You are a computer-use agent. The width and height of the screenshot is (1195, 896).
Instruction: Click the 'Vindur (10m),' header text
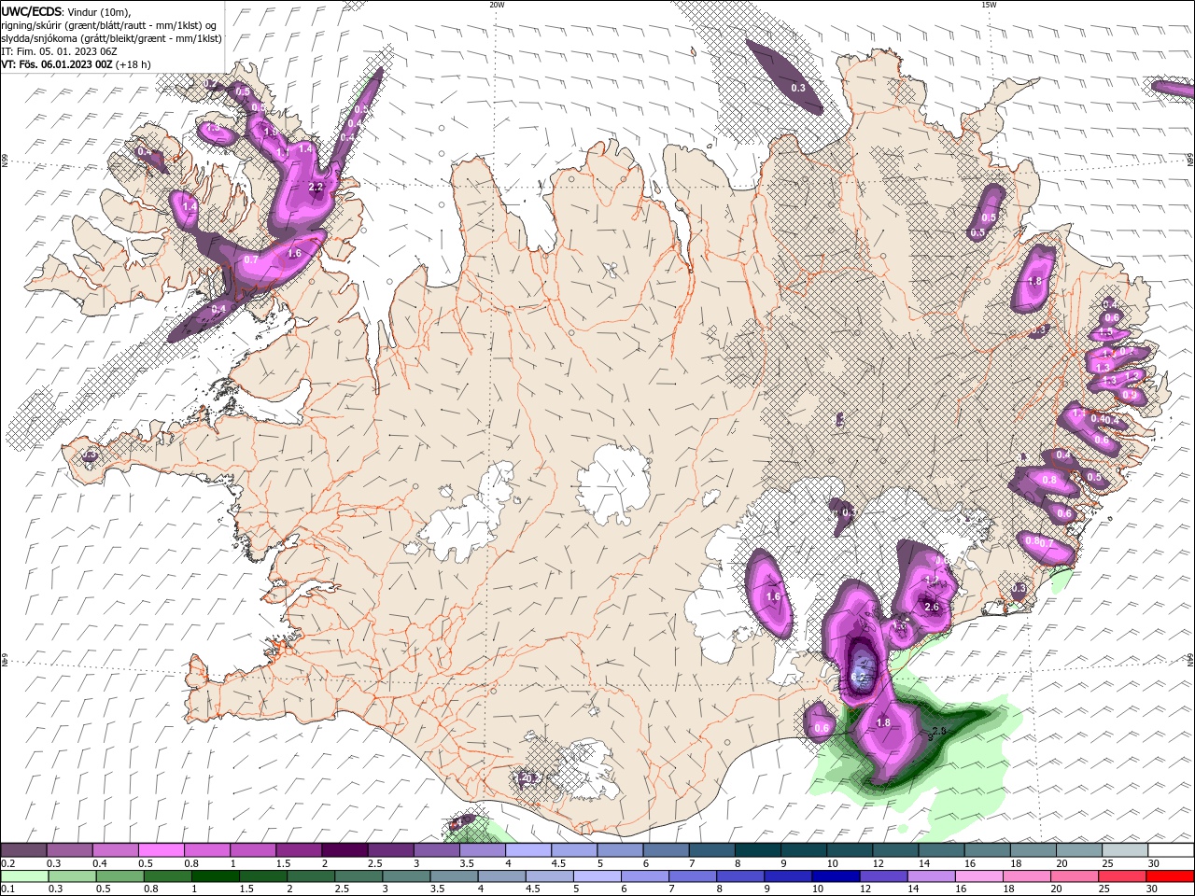pos(99,11)
